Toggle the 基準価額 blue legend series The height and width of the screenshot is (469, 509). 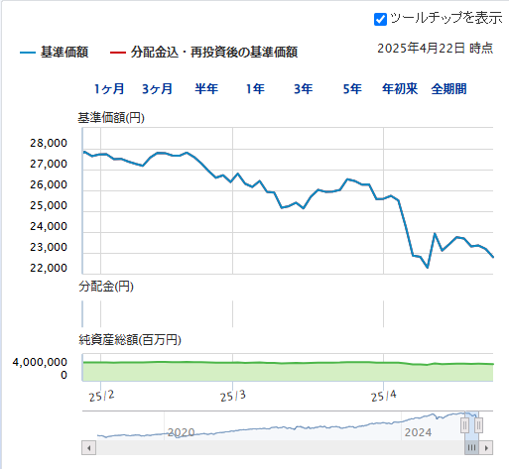click(55, 53)
